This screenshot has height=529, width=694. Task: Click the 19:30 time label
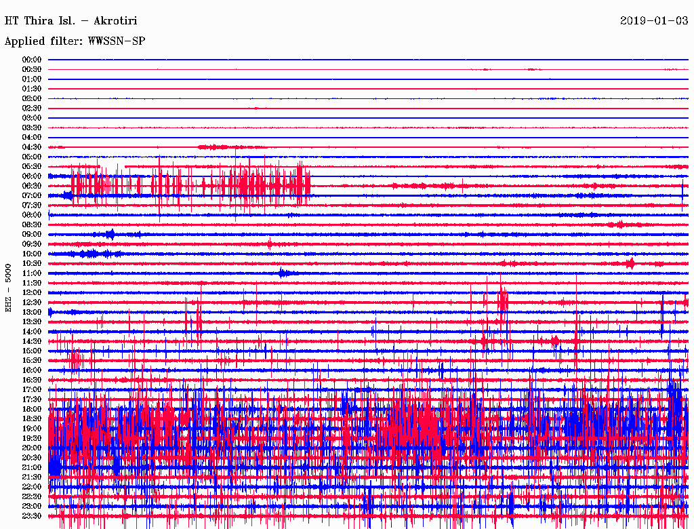(x=32, y=438)
